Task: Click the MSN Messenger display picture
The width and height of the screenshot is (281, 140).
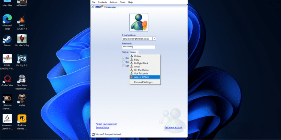Action: tap(139, 22)
